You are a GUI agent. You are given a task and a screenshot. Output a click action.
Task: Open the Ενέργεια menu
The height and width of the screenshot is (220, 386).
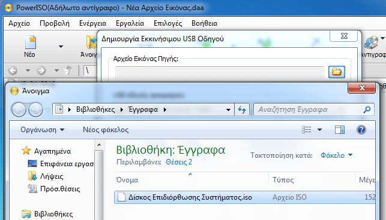pyautogui.click(x=92, y=23)
